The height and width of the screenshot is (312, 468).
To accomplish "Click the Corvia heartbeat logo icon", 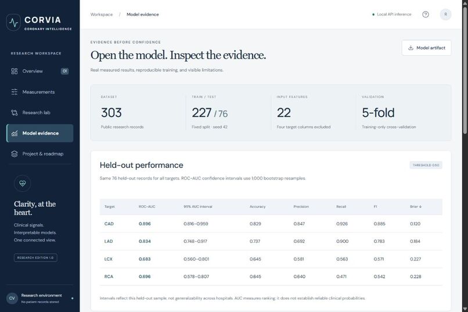I will coord(13,23).
